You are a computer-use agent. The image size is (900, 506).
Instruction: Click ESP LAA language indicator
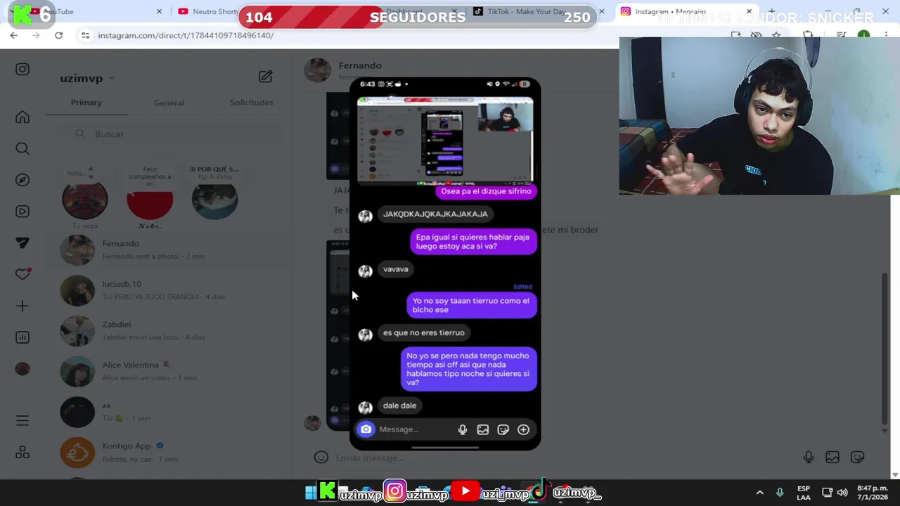coord(804,493)
